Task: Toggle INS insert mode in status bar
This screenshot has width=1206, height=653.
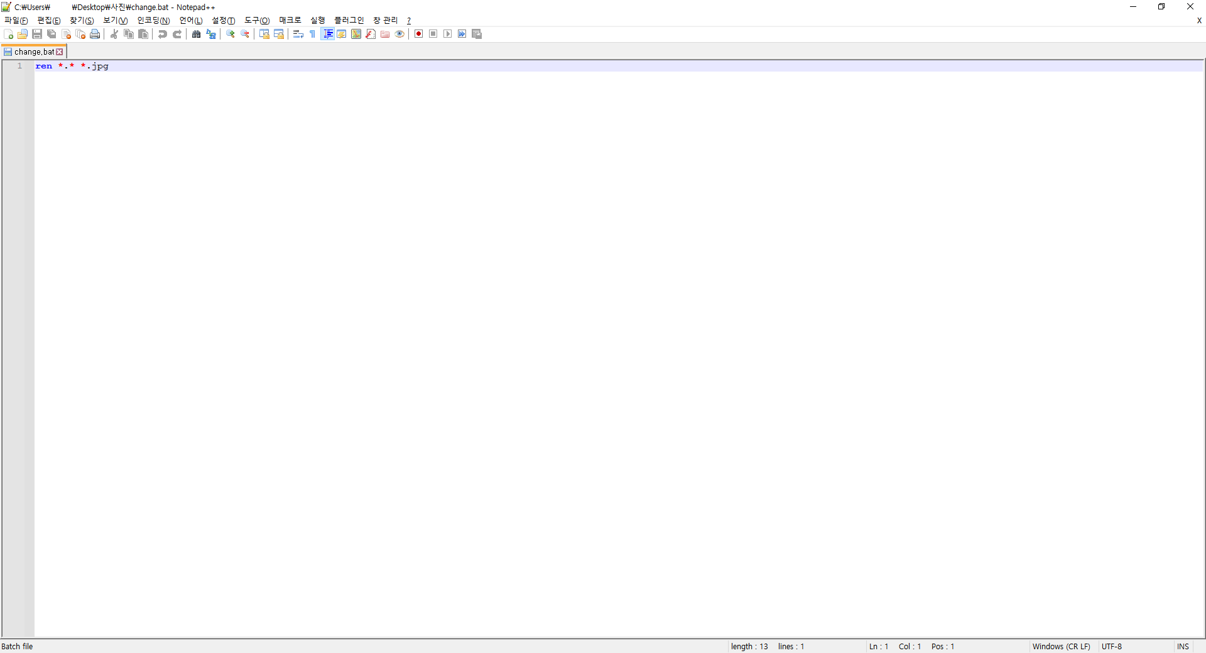Action: [x=1183, y=647]
